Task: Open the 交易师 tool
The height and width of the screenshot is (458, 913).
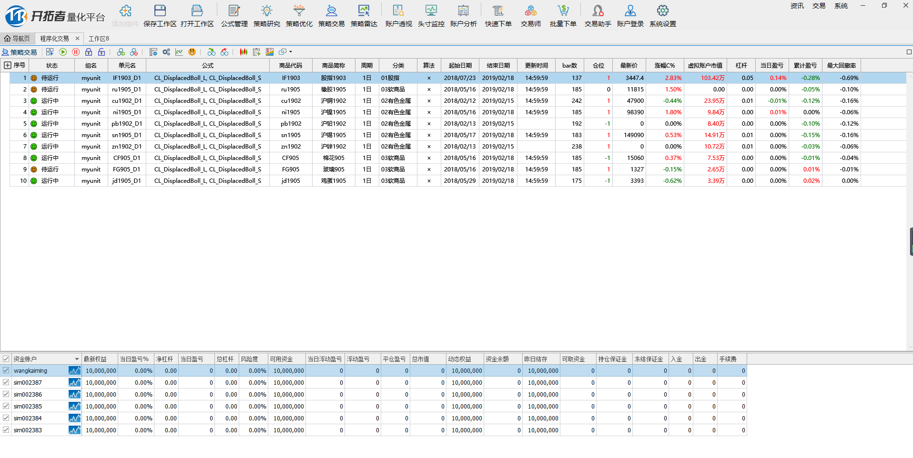Action: coord(530,16)
